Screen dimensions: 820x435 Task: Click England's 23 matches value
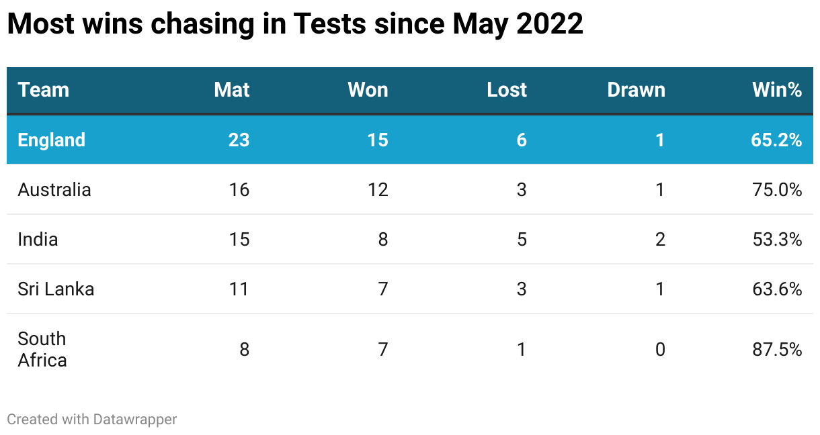click(239, 140)
